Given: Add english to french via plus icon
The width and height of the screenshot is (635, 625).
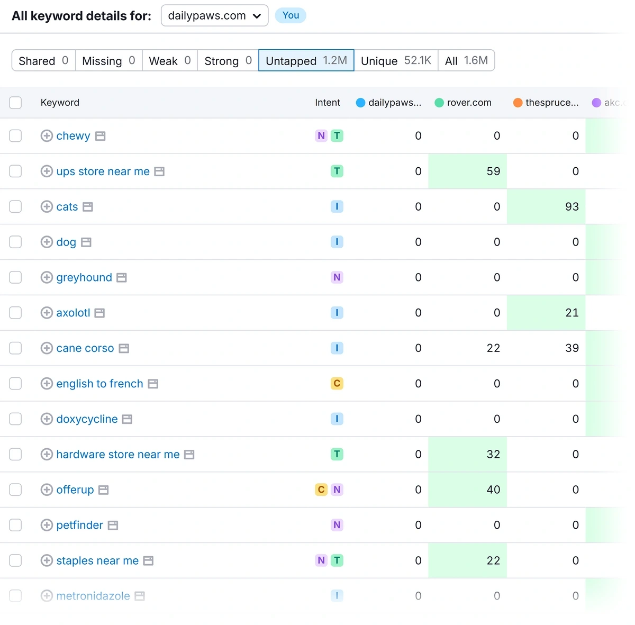Looking at the screenshot, I should click(x=47, y=384).
